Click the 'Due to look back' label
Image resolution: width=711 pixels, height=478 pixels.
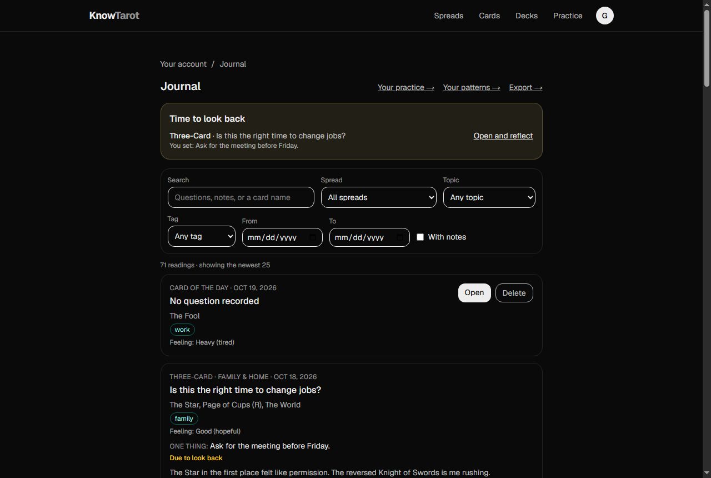(x=196, y=458)
